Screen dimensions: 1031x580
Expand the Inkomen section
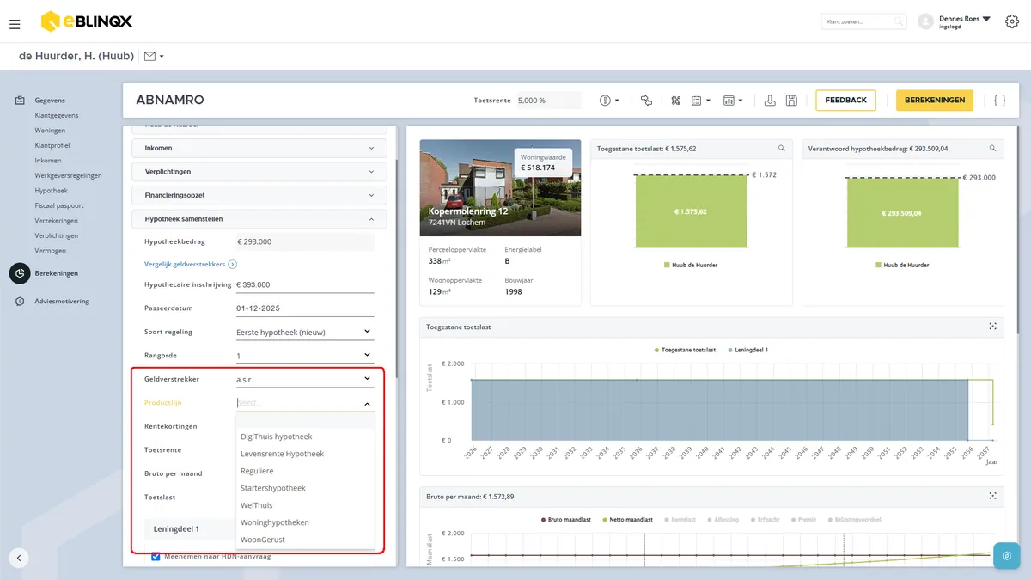pos(259,148)
